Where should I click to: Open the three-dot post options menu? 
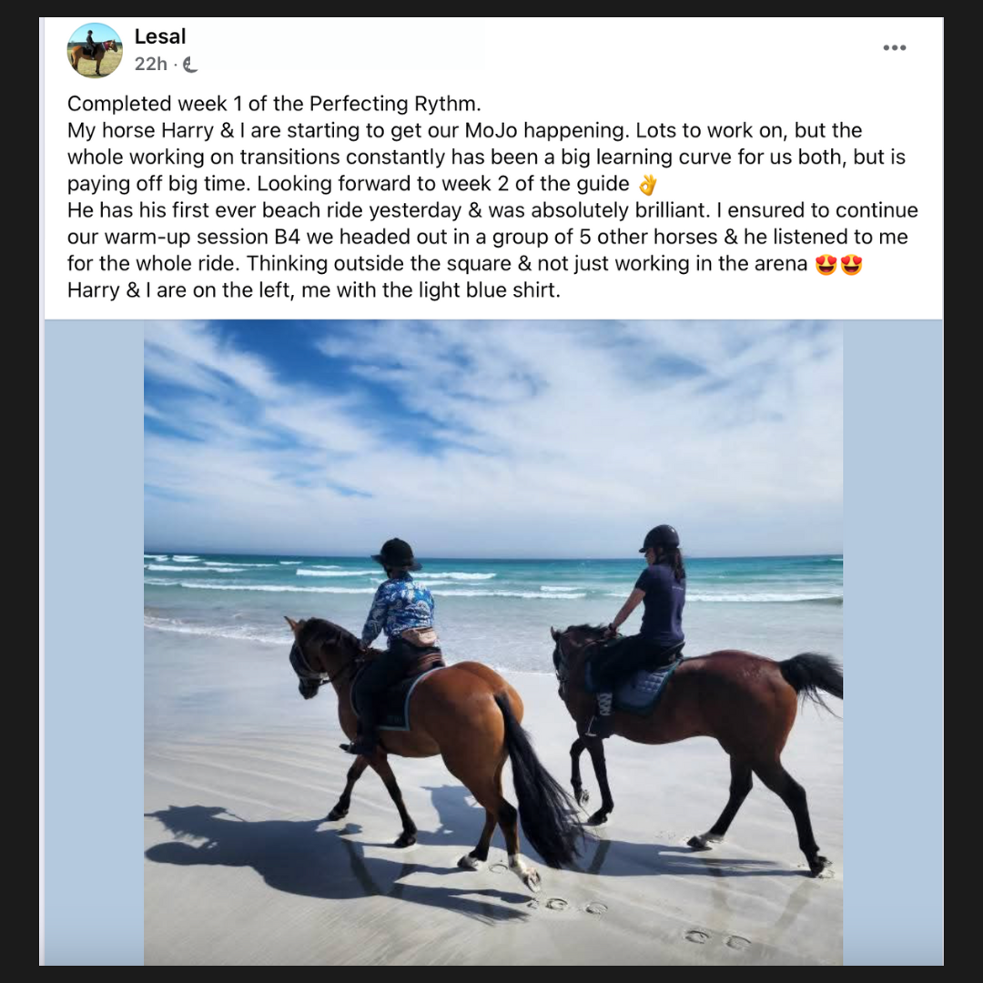click(894, 47)
